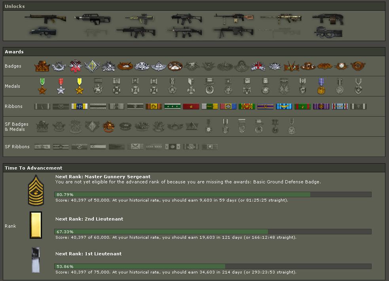This screenshot has height=281, width=389.
Task: Click the bronze sunburst badge in SF Badges row
Action: coord(109,126)
